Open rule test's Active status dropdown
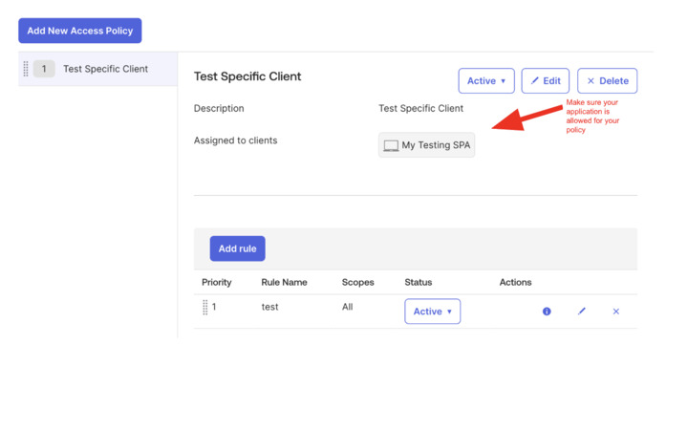The image size is (688, 431). point(432,312)
